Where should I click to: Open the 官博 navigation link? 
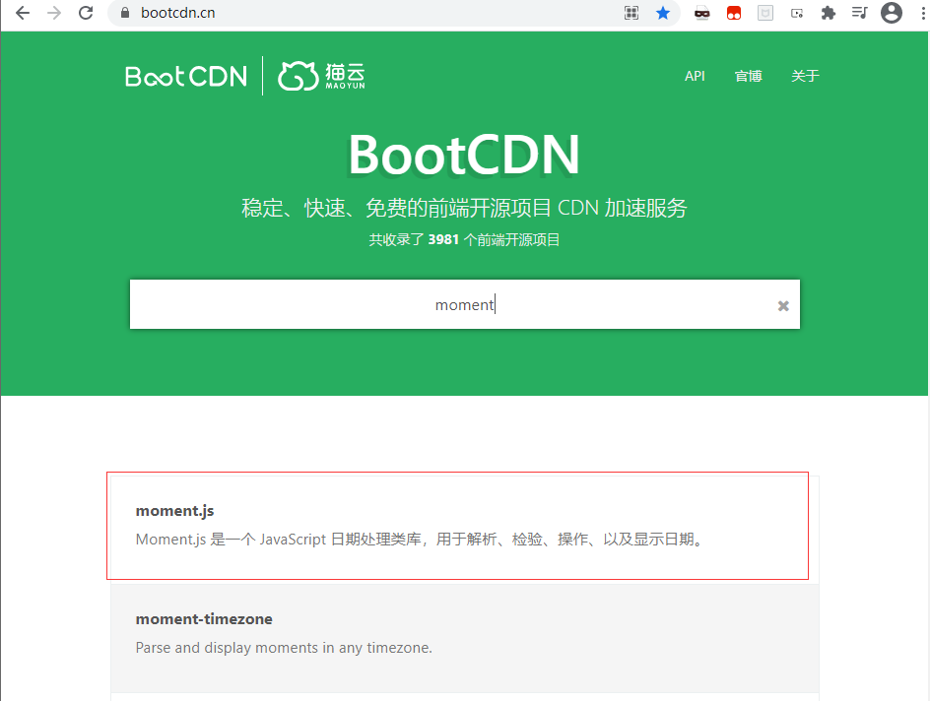tap(748, 76)
